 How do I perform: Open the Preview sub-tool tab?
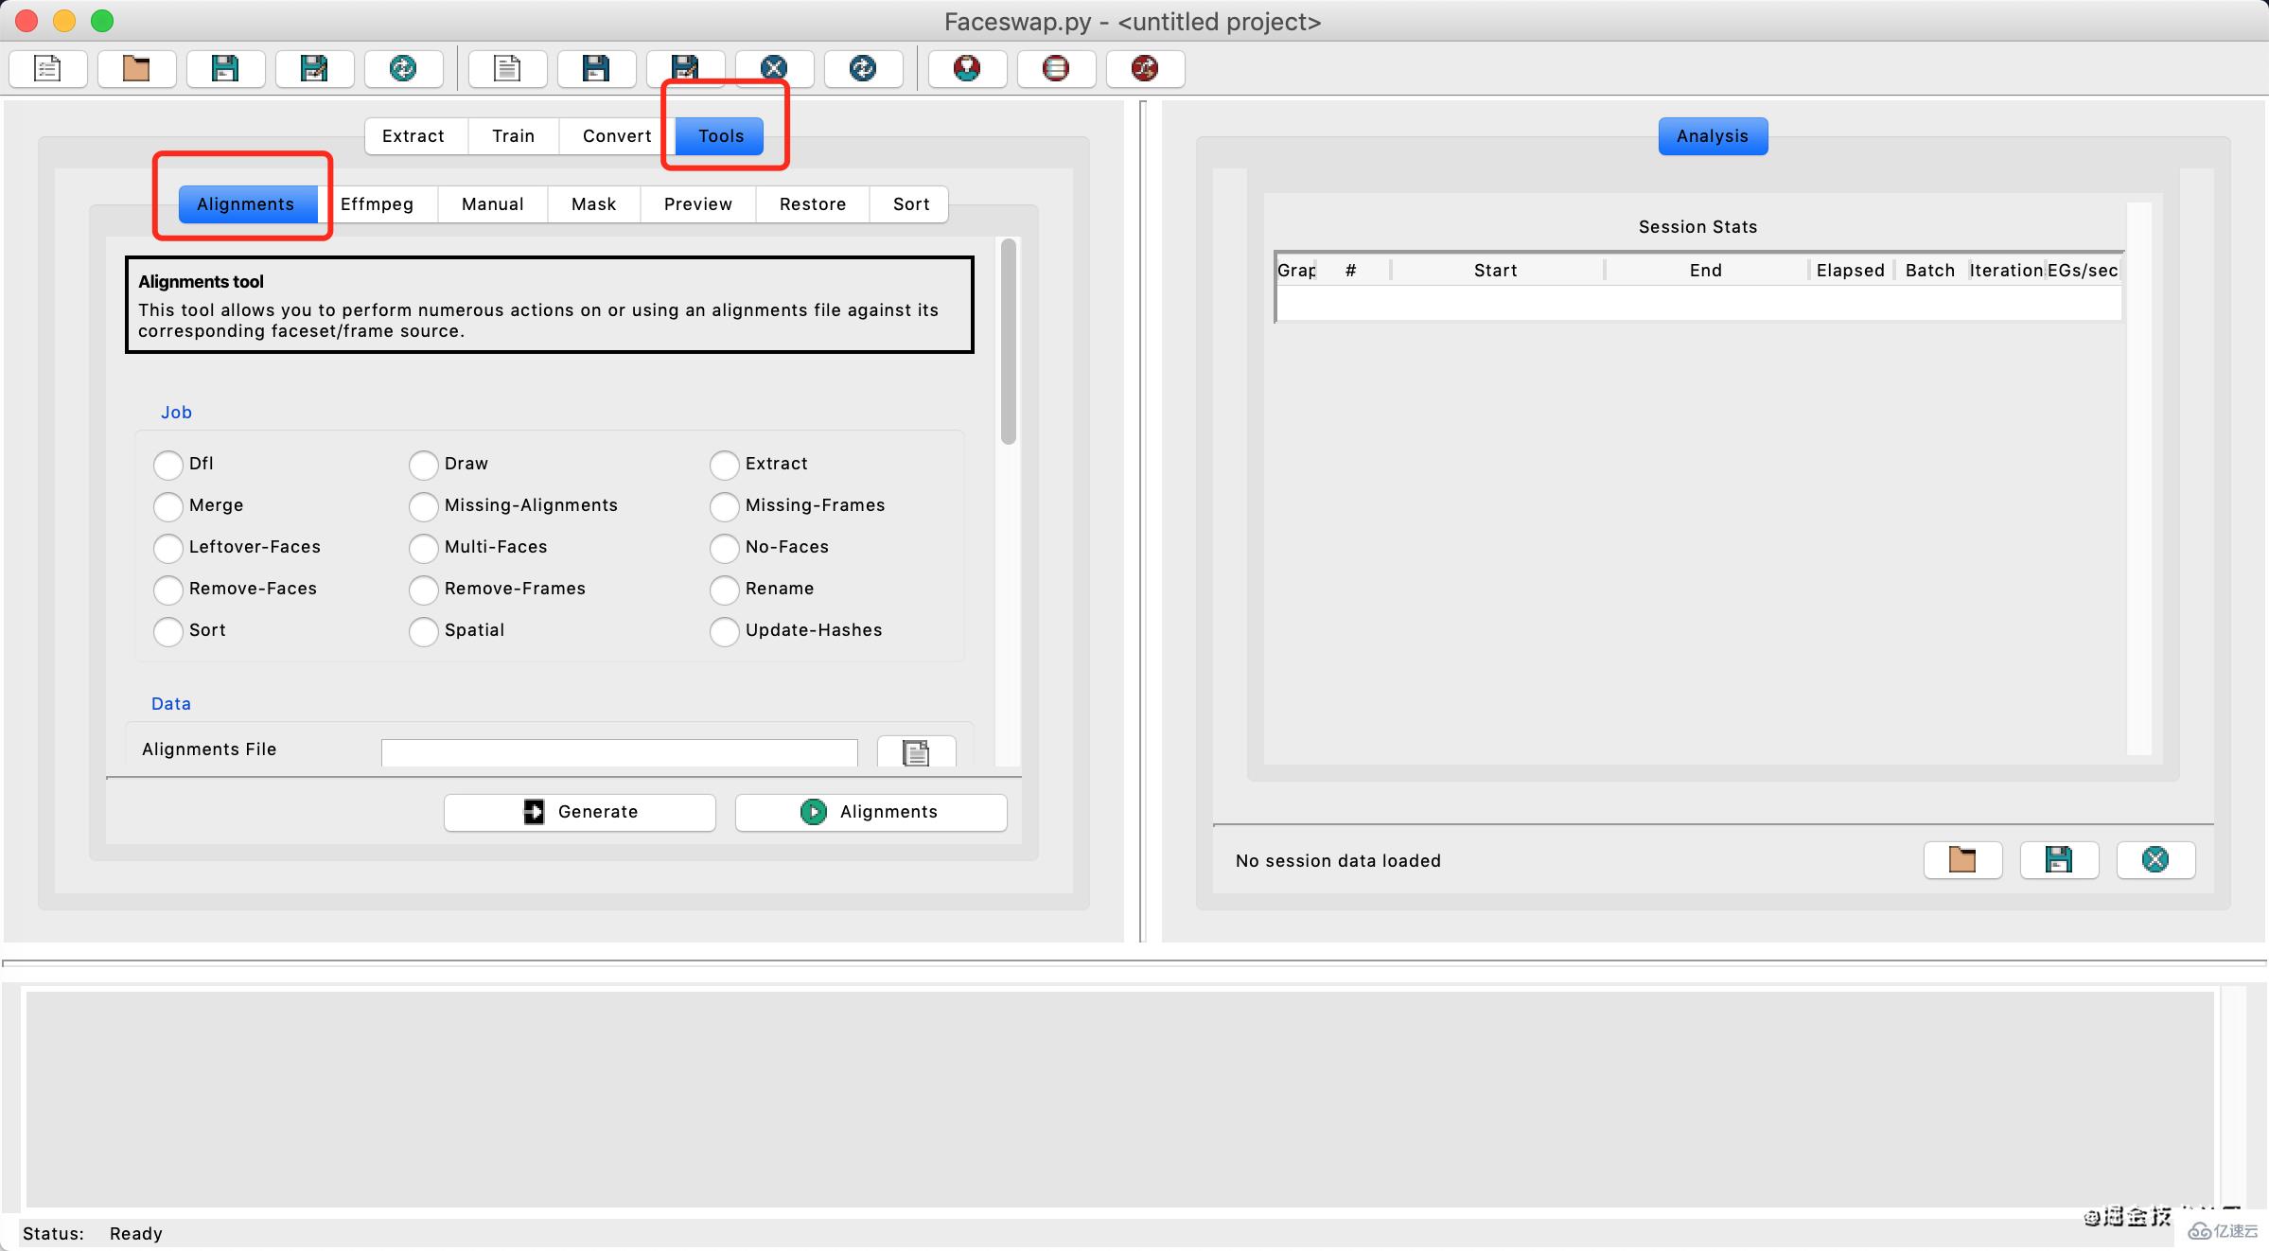point(696,202)
